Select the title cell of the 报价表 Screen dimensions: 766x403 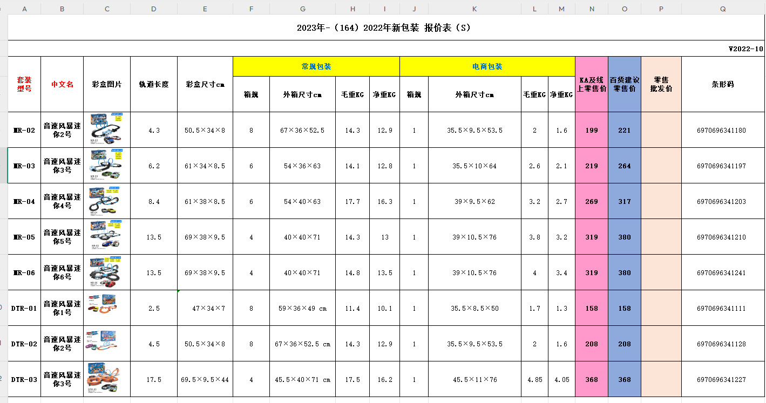click(383, 27)
